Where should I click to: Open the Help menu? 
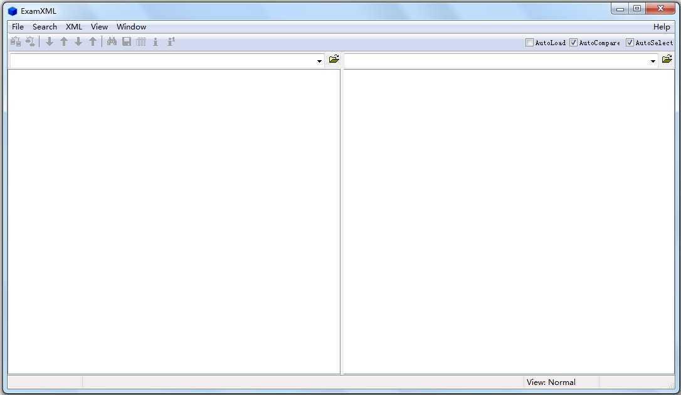pos(662,27)
